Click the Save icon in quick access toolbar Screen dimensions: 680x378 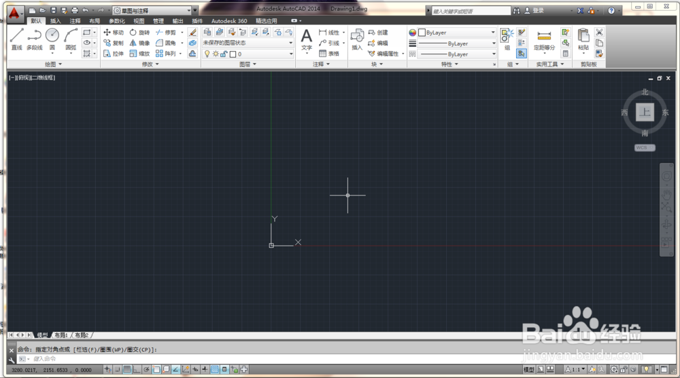pyautogui.click(x=53, y=10)
